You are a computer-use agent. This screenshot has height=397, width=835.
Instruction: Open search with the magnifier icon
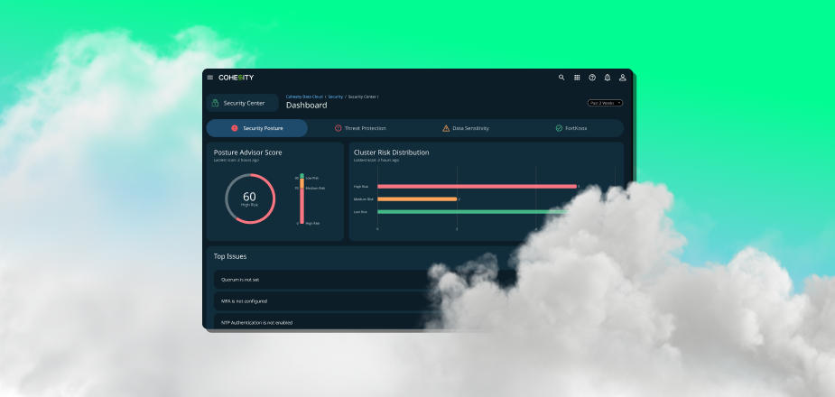click(x=561, y=78)
